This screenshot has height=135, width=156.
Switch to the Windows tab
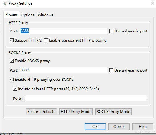click(45, 15)
